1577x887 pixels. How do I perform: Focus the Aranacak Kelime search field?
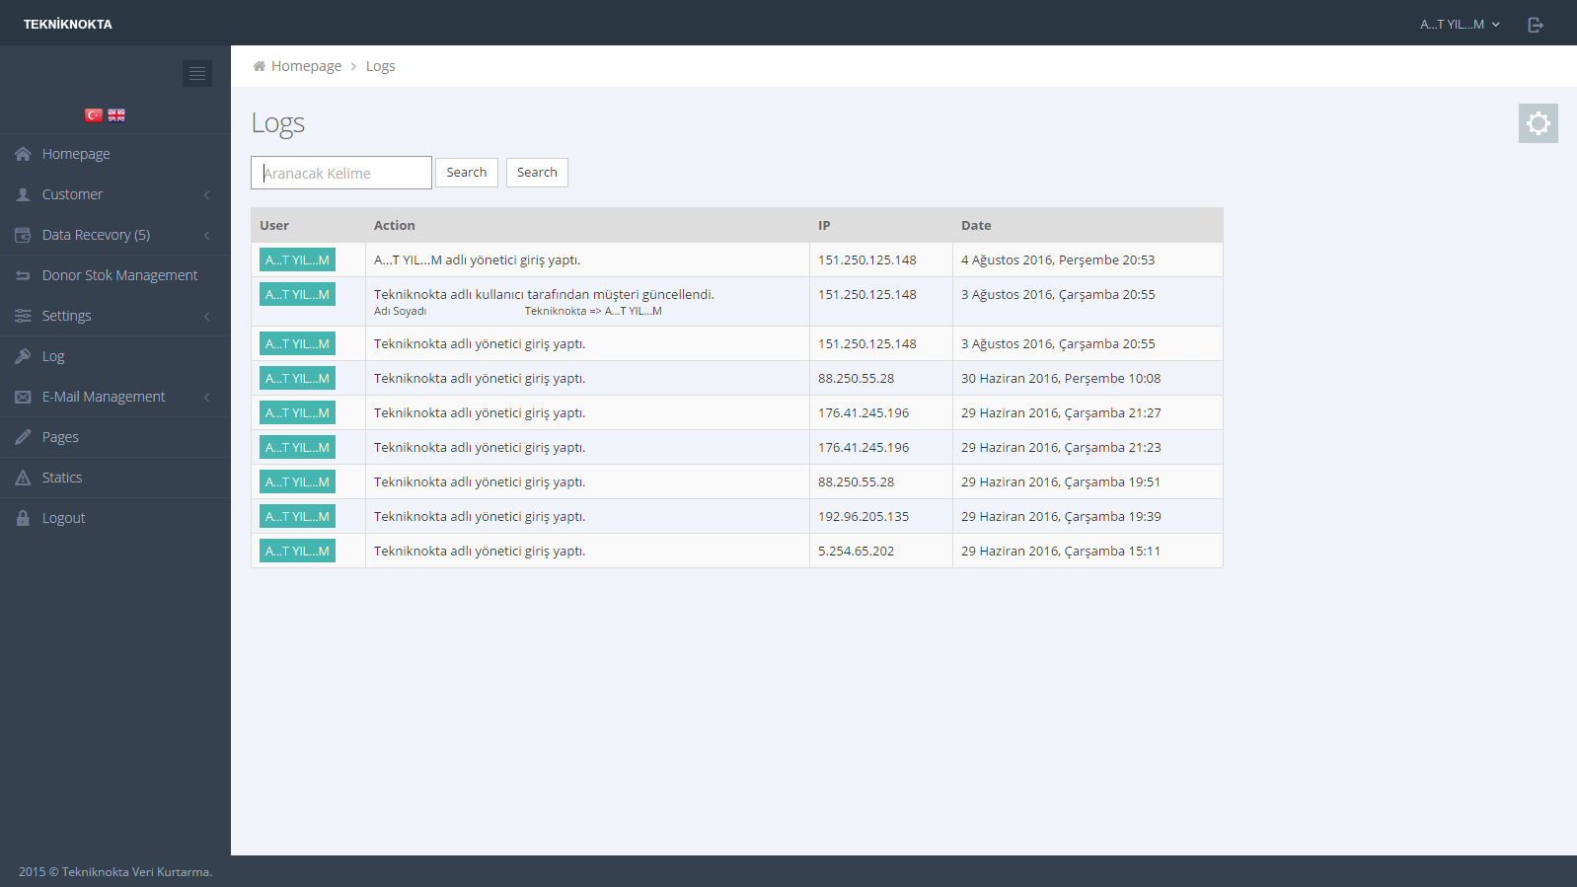tap(341, 173)
